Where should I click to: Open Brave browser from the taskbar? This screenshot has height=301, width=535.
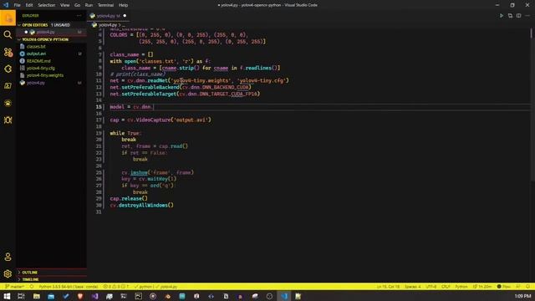click(x=80, y=296)
